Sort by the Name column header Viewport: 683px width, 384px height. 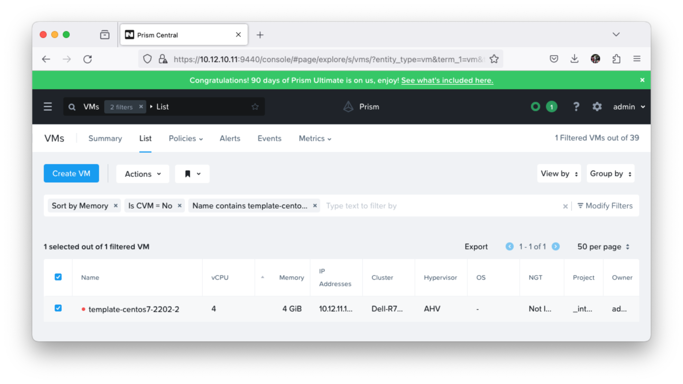pos(90,277)
